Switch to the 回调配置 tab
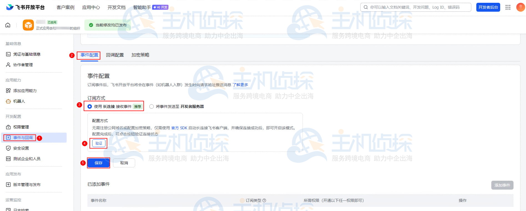The width and height of the screenshot is (526, 211). click(115, 55)
